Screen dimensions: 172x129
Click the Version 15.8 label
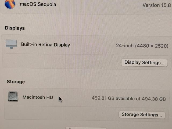click(x=157, y=5)
